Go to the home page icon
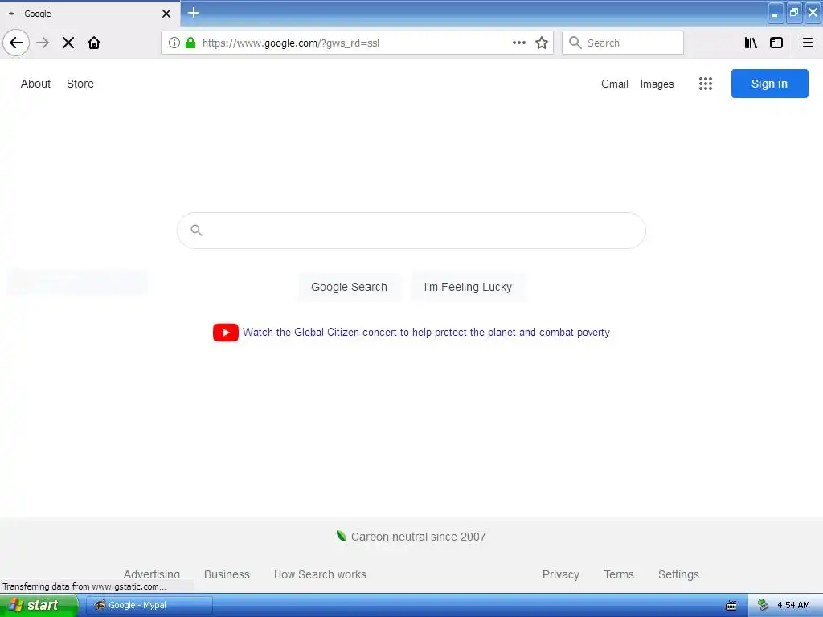 pos(94,43)
